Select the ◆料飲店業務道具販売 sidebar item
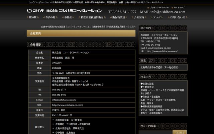214x134 pixels. click(x=151, y=107)
